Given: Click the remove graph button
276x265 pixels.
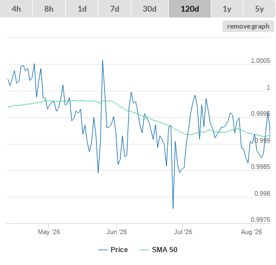Looking at the screenshot, I should point(248,26).
